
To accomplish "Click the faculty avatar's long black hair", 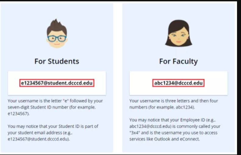I will pyautogui.click(x=179, y=33).
